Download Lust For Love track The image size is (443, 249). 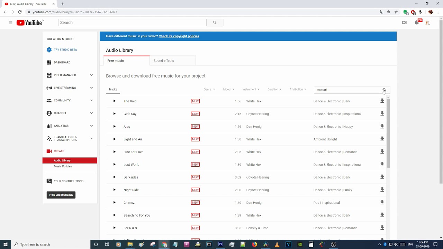tap(382, 151)
